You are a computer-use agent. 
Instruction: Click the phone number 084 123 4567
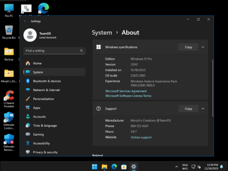[140, 126]
